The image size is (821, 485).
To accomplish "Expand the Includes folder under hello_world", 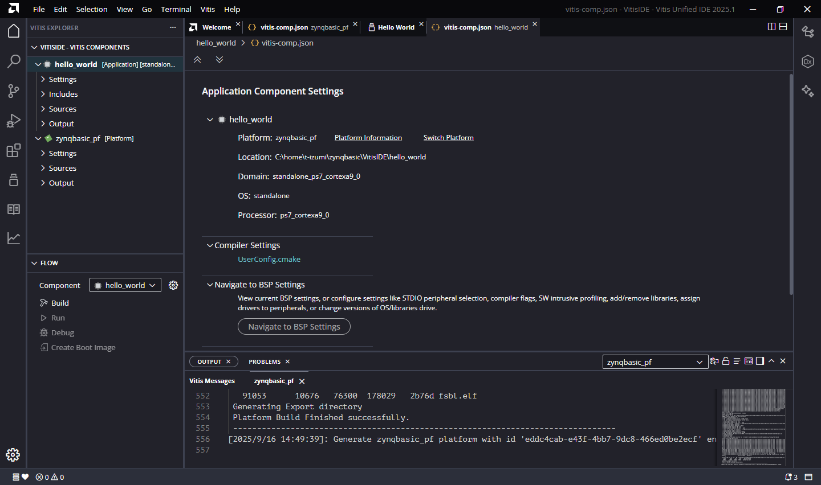I will [x=63, y=94].
